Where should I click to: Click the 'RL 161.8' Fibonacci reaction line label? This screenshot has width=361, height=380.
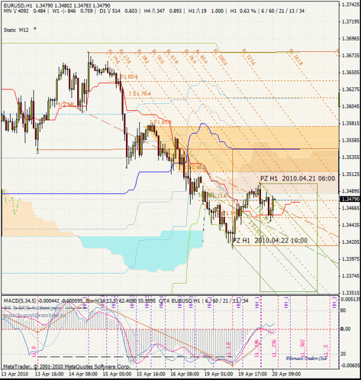(296, 57)
